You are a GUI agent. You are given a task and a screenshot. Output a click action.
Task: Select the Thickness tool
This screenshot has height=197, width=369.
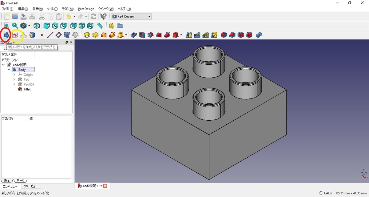tap(249, 35)
